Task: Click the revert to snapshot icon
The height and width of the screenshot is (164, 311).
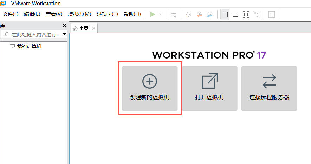Action: (x=199, y=14)
